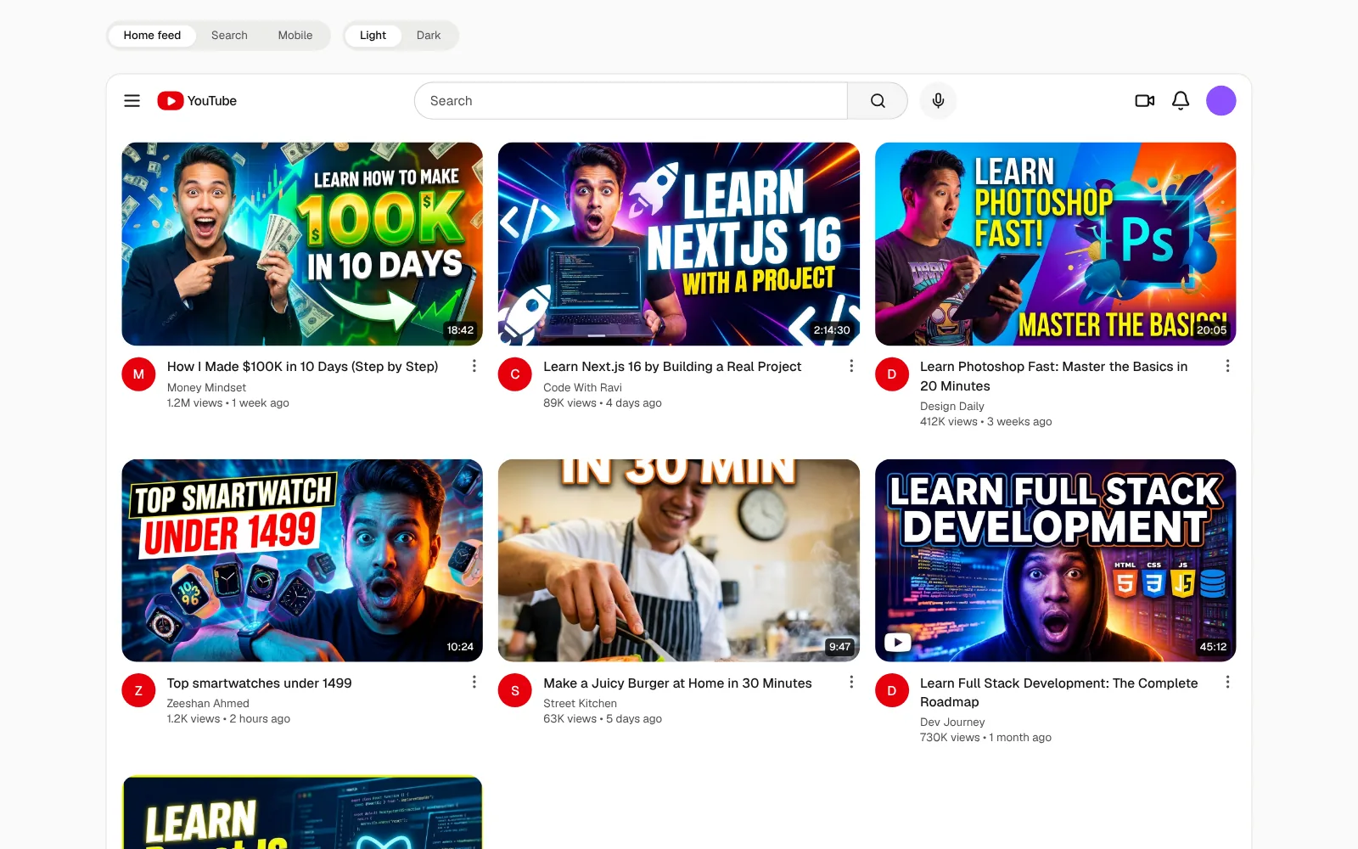Image resolution: width=1358 pixels, height=849 pixels.
Task: Open Street Kitchen channel avatar
Action: click(x=515, y=691)
